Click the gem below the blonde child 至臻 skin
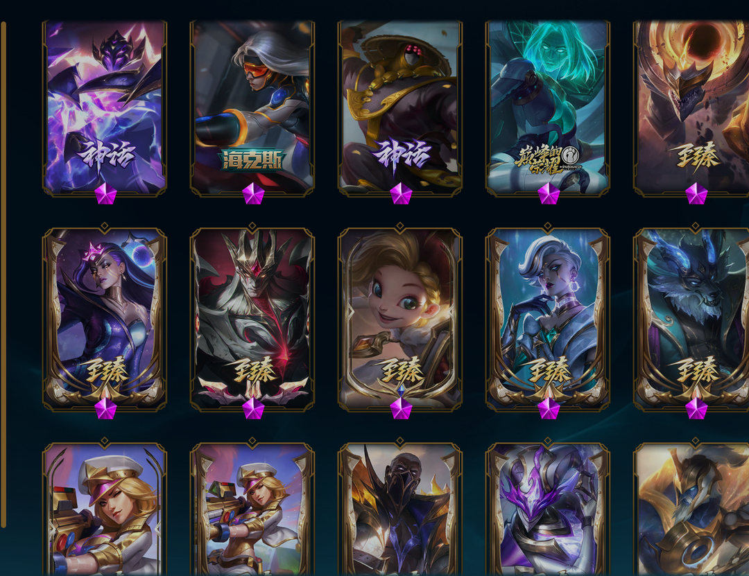The width and height of the screenshot is (749, 576). [x=401, y=409]
